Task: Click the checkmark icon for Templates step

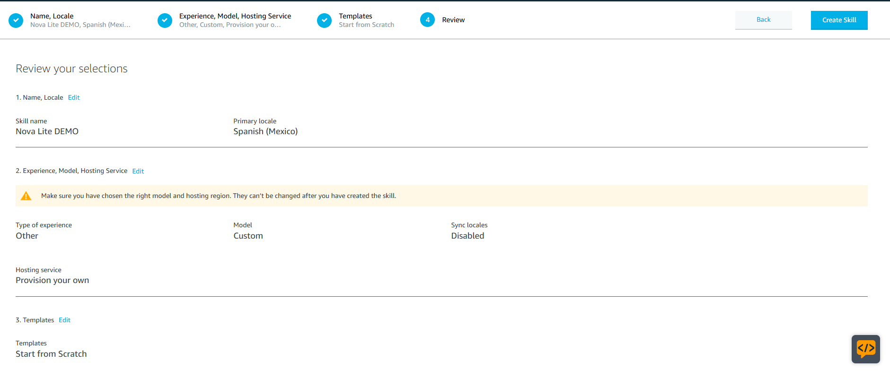Action: pos(324,20)
